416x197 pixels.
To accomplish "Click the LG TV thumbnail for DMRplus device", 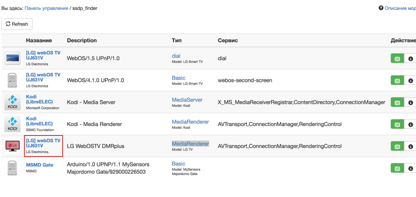I will point(13,146).
